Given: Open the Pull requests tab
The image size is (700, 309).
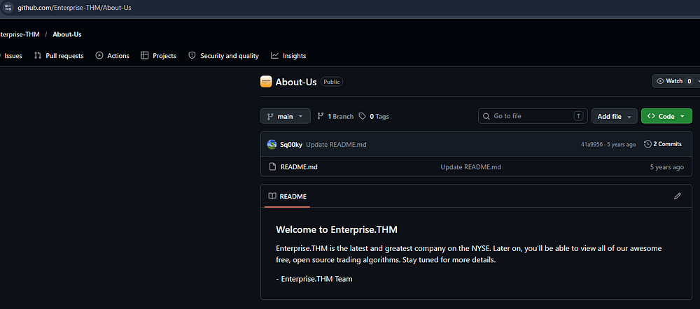Looking at the screenshot, I should coord(59,56).
